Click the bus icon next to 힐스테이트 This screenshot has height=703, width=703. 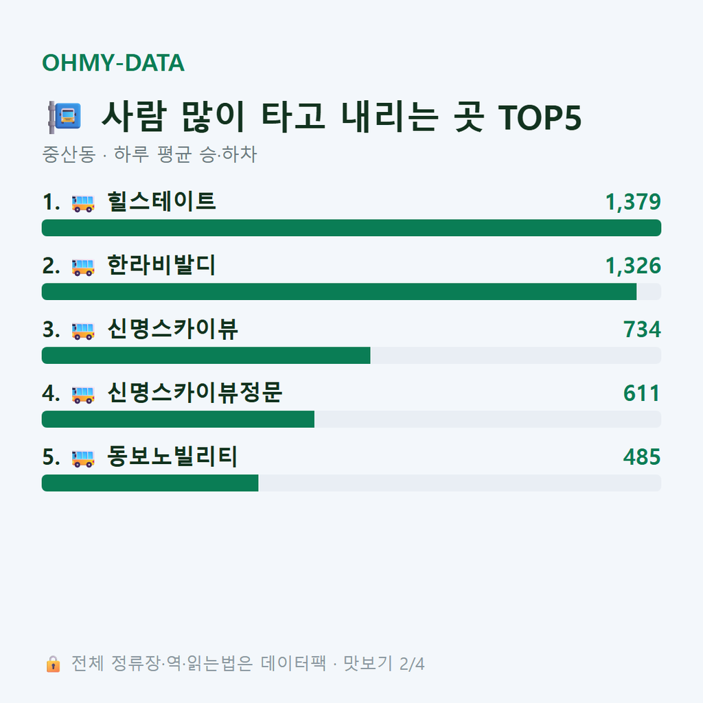click(x=83, y=203)
